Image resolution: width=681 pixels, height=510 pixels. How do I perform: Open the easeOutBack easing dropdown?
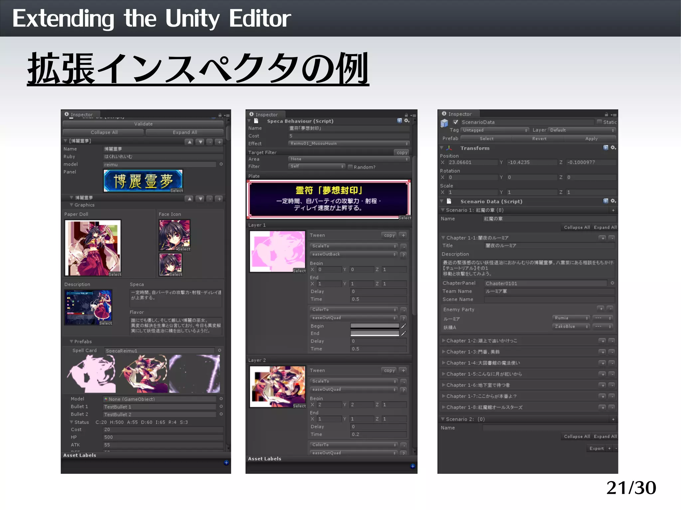point(354,254)
